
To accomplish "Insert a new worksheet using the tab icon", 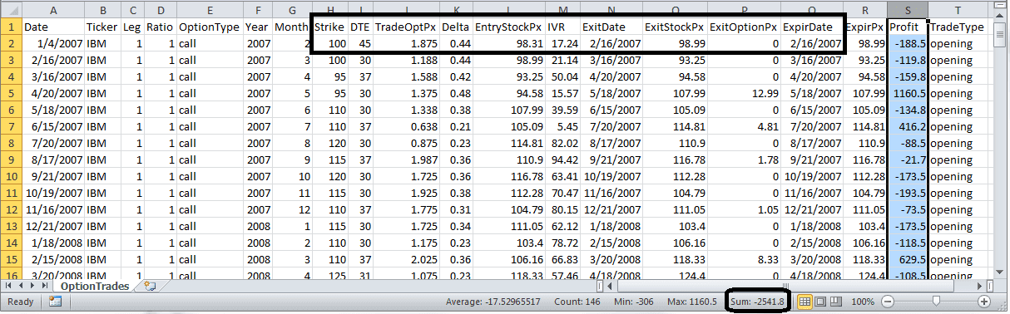I will (151, 285).
